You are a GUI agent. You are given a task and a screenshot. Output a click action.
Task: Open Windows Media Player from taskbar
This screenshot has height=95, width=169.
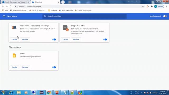tap(26, 93)
